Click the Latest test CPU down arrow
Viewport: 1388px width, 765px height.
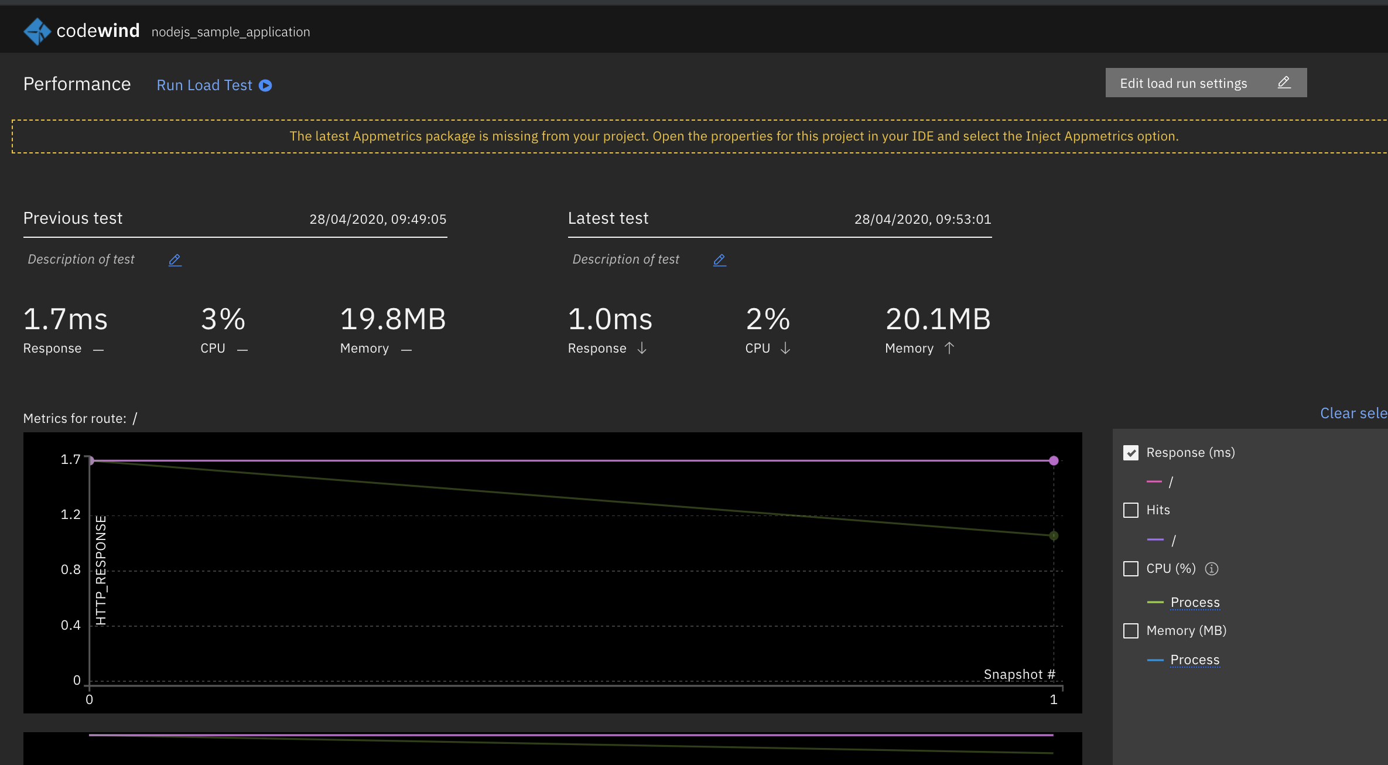785,349
